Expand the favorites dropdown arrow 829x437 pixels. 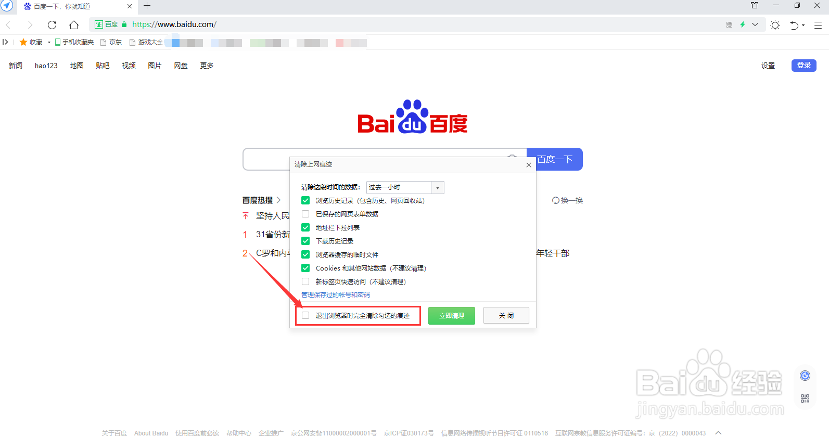[49, 42]
